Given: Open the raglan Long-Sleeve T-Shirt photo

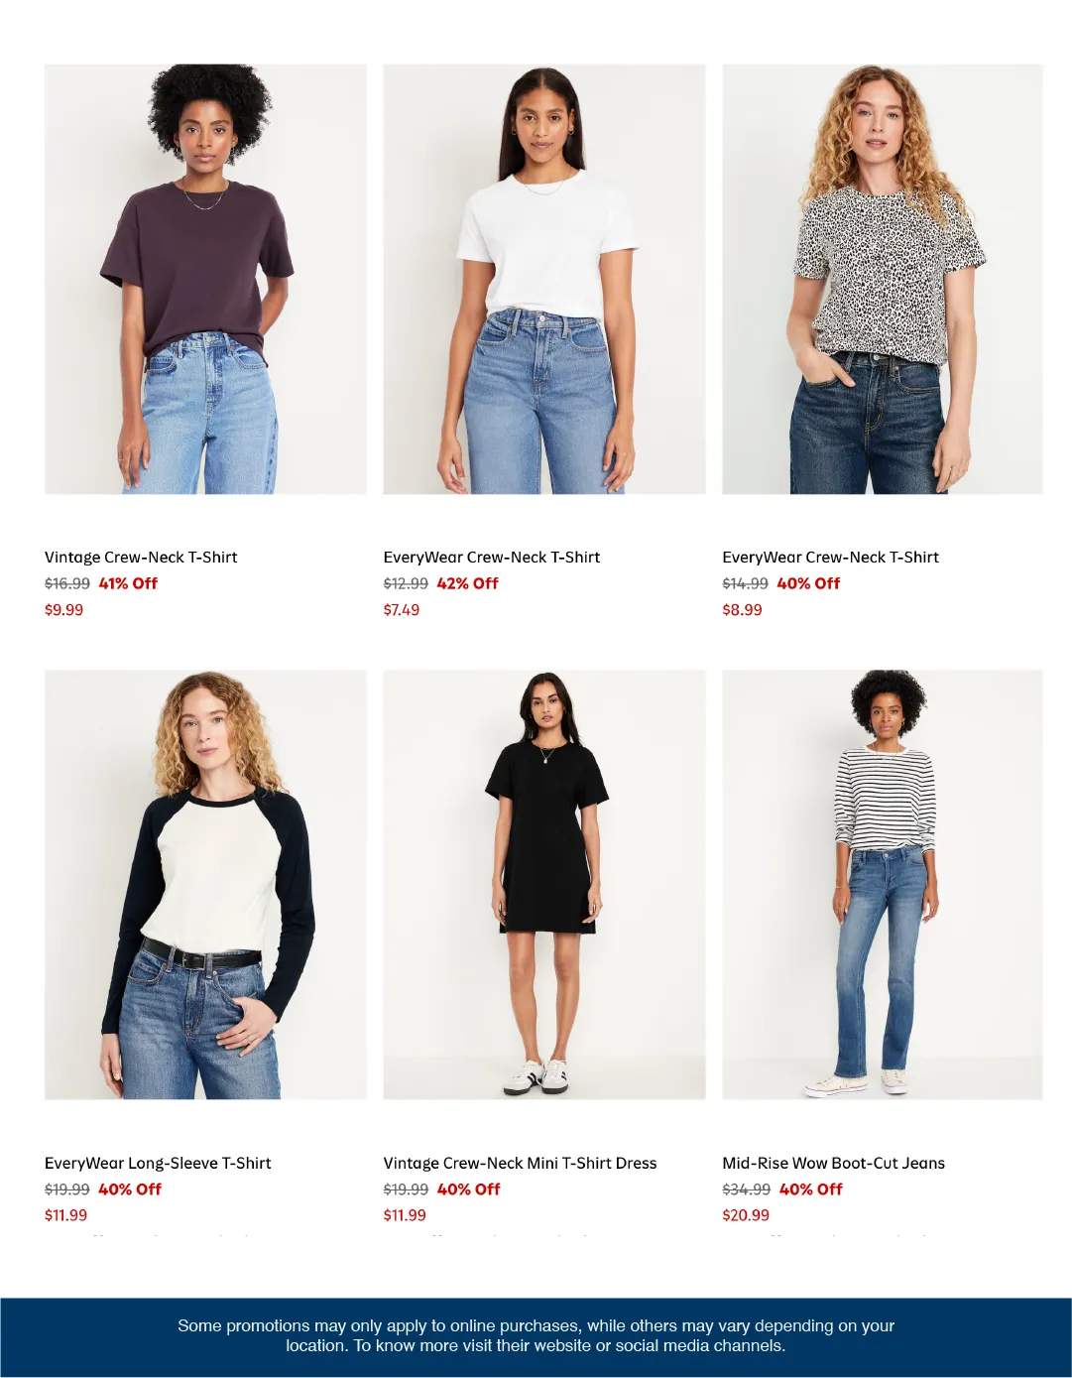Looking at the screenshot, I should point(205,884).
